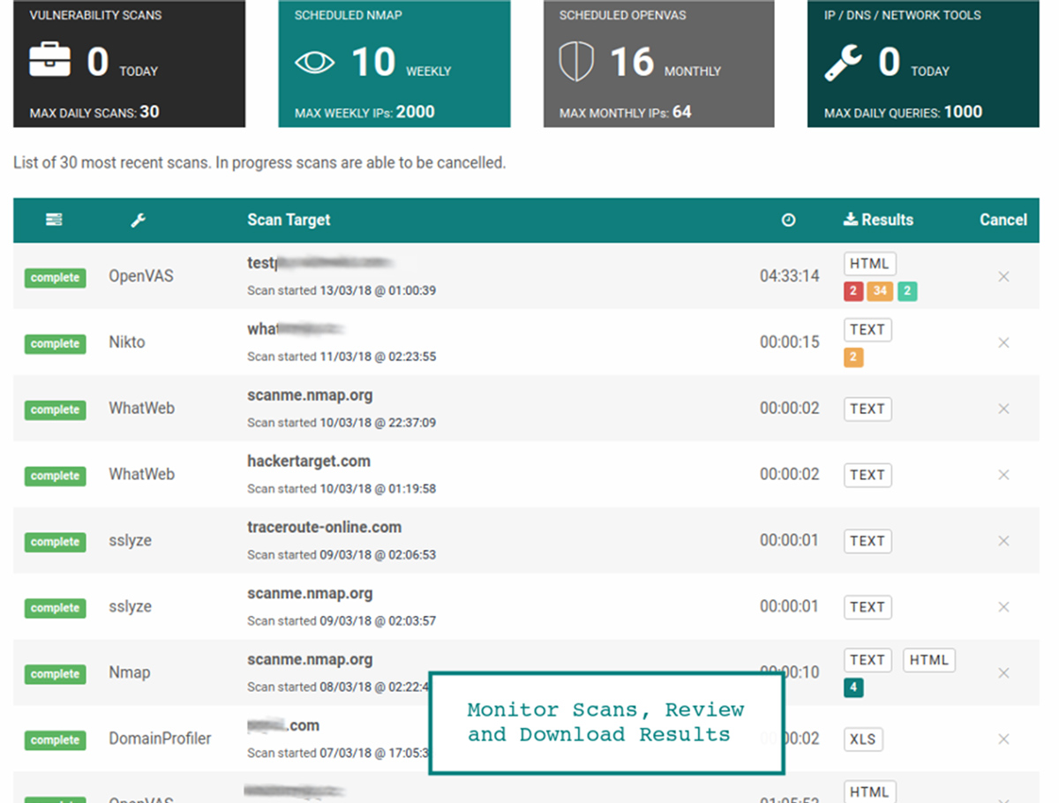1059x803 pixels.
Task: Click Max Daily Queries: 1000 text
Action: pyautogui.click(x=904, y=112)
